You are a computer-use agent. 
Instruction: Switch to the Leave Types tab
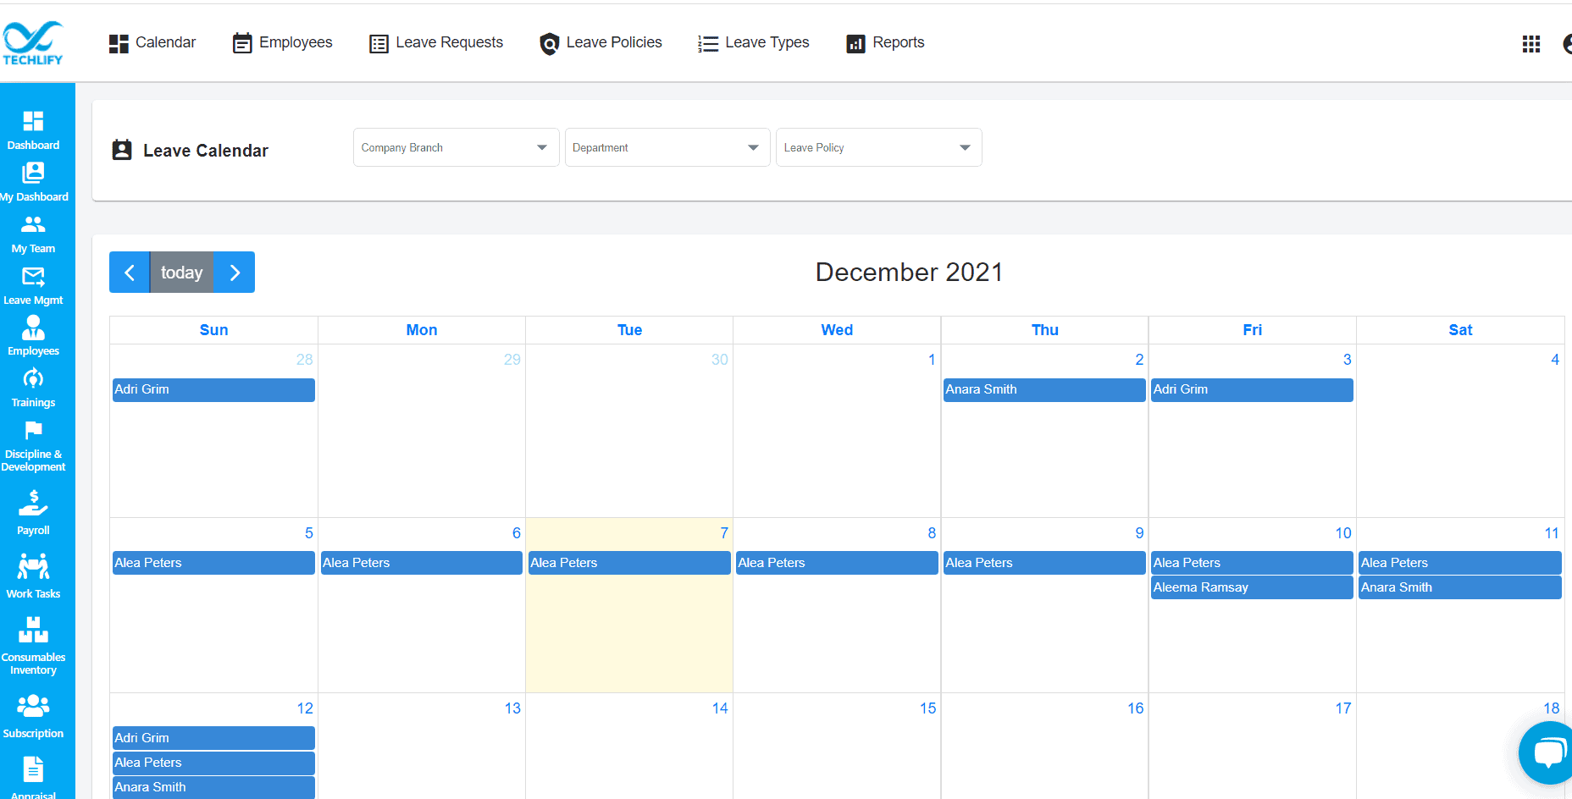tap(753, 42)
